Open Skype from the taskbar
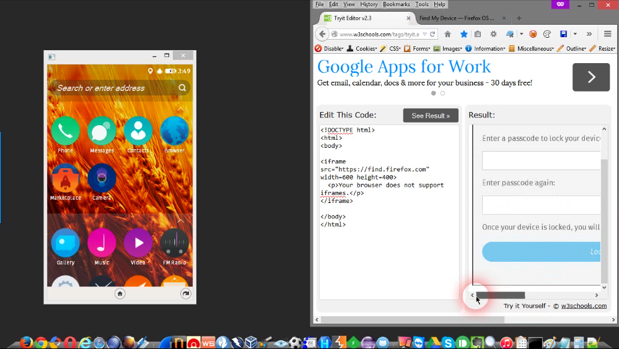Image resolution: width=619 pixels, height=349 pixels. pos(447,343)
